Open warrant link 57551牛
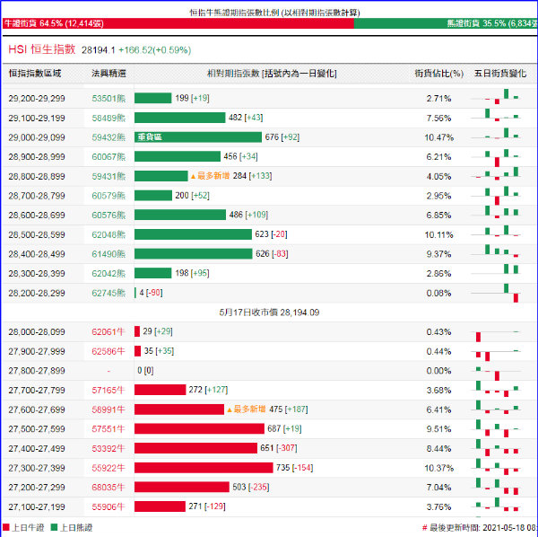 point(108,429)
